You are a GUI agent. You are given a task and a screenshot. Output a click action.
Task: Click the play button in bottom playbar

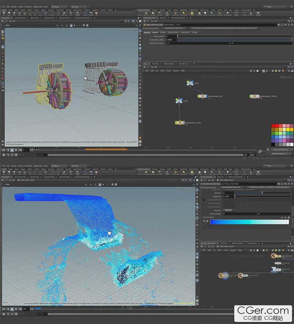[16, 309]
